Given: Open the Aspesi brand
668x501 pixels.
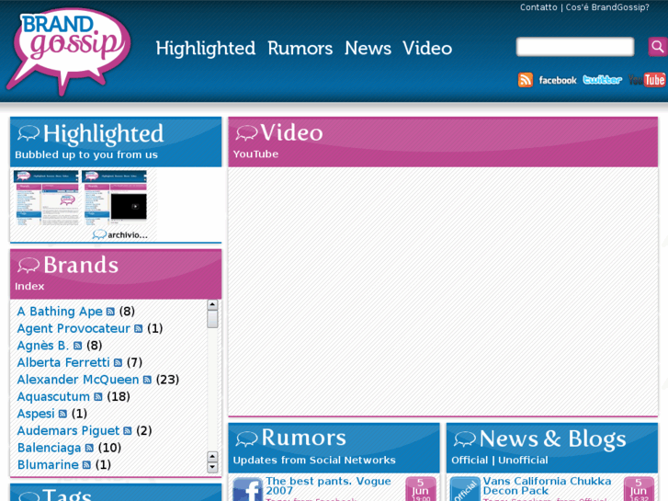Looking at the screenshot, I should 36,414.
